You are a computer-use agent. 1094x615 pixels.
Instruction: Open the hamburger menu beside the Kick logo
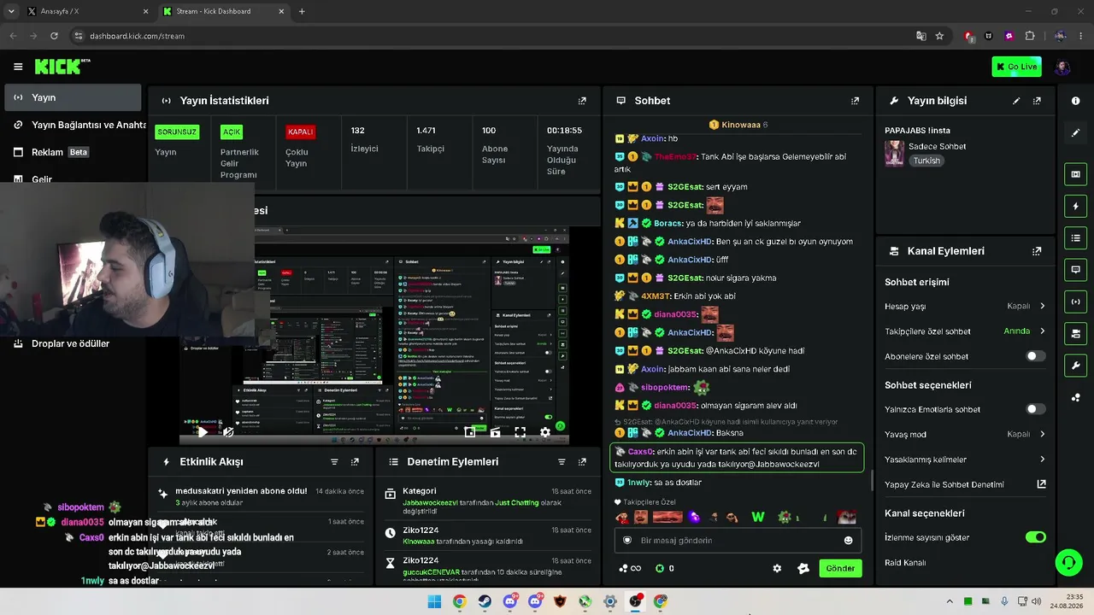click(18, 67)
